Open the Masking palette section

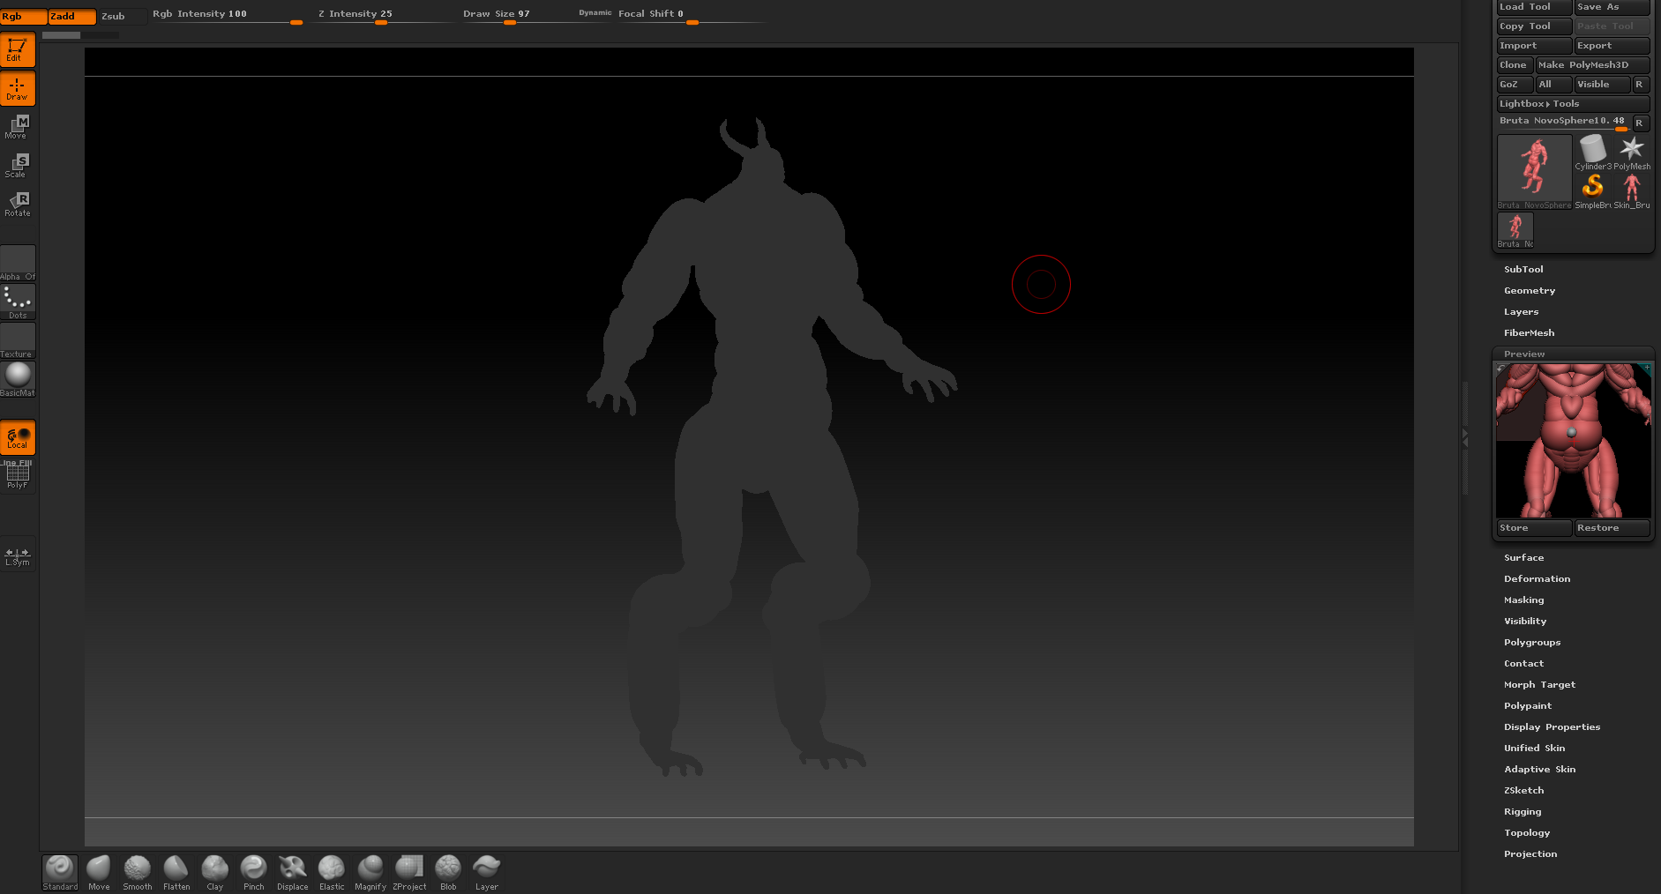1523,600
